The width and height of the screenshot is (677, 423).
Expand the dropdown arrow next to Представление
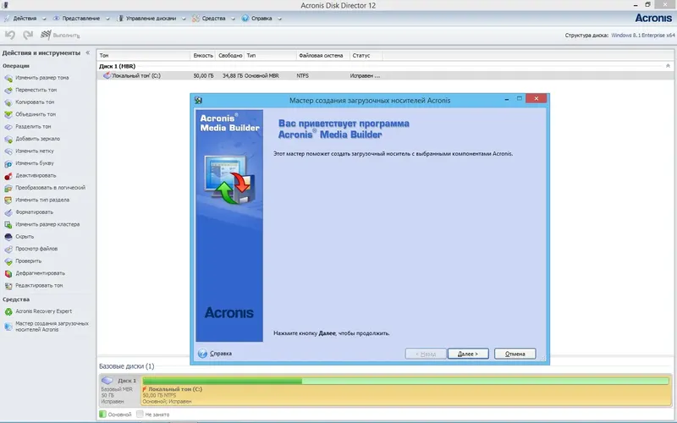point(107,19)
